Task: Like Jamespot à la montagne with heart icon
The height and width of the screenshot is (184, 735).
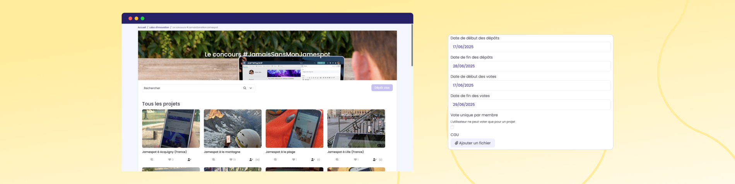Action: click(231, 159)
